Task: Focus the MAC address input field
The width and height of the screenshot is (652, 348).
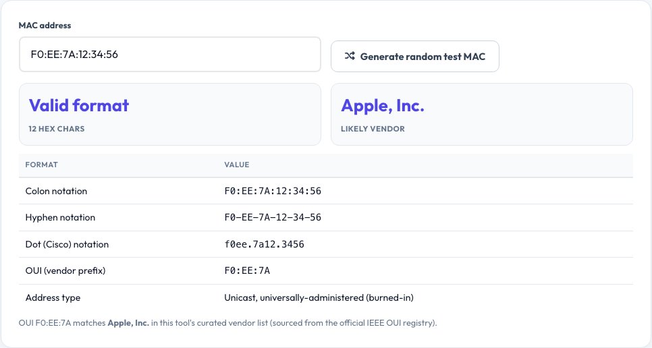Action: pyautogui.click(x=170, y=55)
